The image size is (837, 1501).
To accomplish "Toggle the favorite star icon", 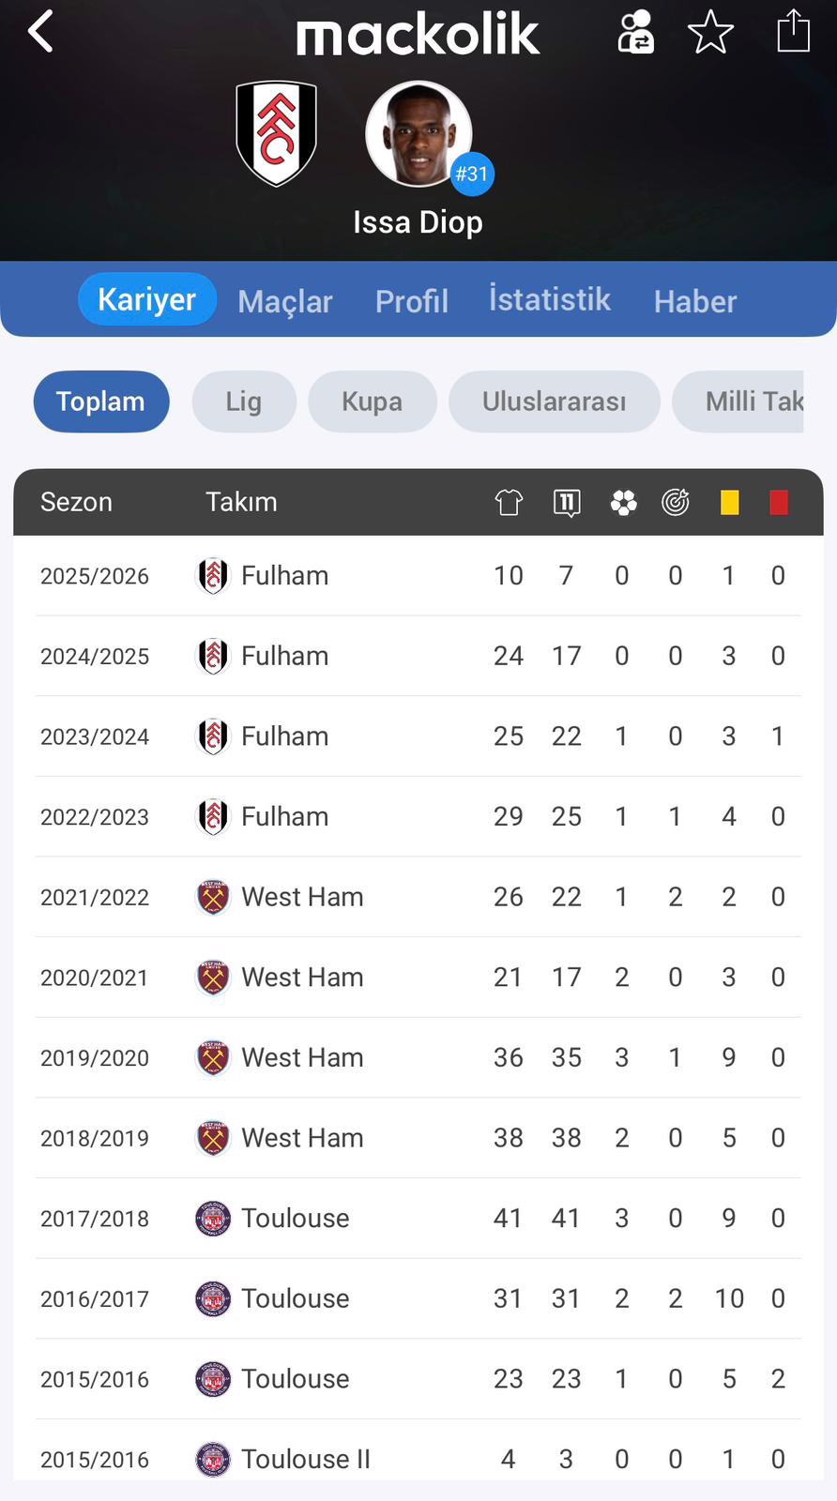I will [x=710, y=33].
